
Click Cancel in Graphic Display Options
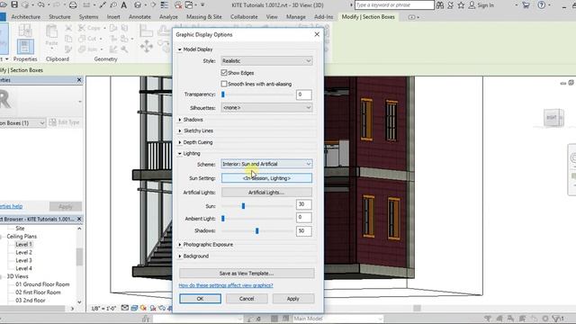[x=247, y=299]
